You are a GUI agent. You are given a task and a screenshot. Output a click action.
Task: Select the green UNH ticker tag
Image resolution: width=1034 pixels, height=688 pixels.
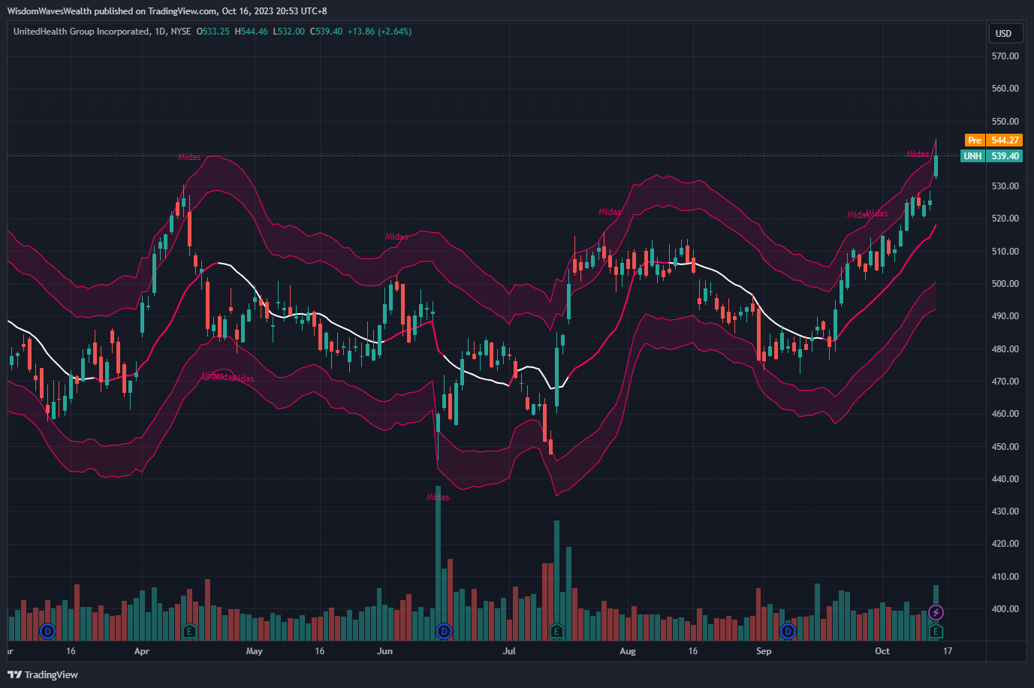[x=972, y=156]
